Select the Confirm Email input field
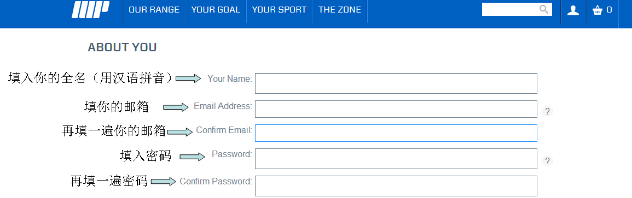632x198 pixels. click(396, 133)
